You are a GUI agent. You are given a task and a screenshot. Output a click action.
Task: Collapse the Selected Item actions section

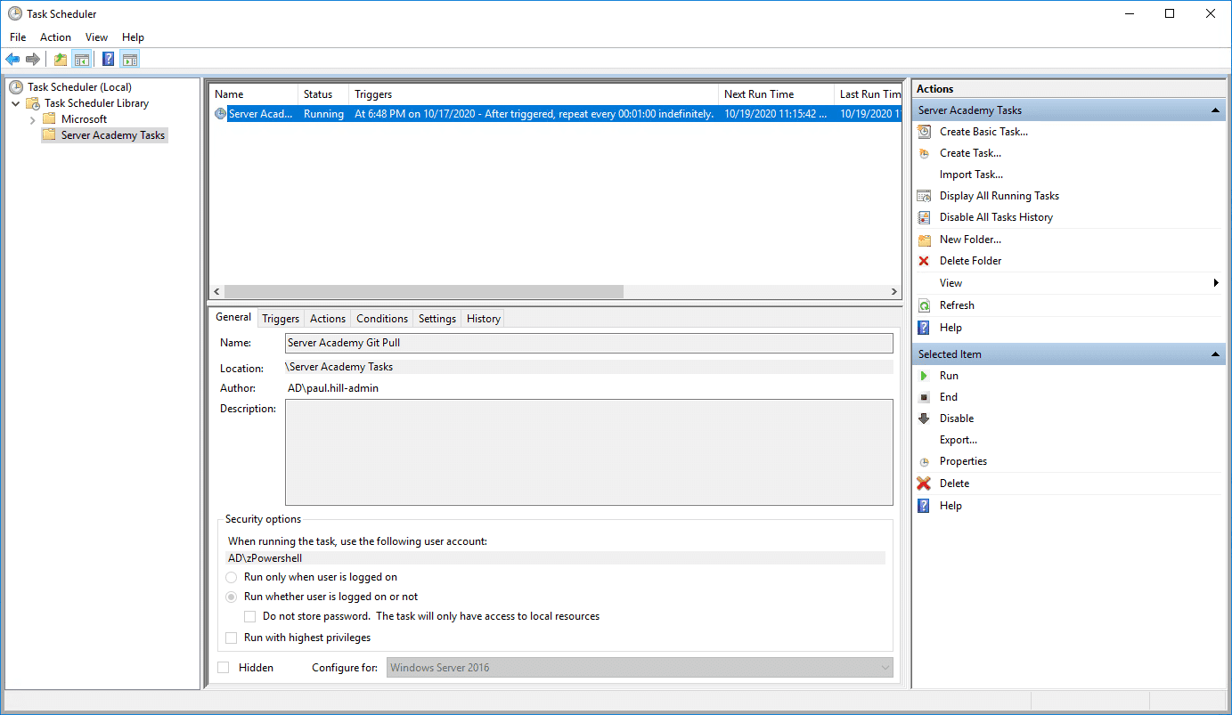[x=1216, y=354]
